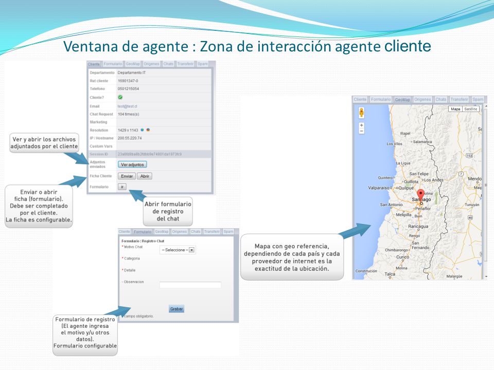Select the Telefono value 0501215054
The image size is (494, 370).
[128, 89]
